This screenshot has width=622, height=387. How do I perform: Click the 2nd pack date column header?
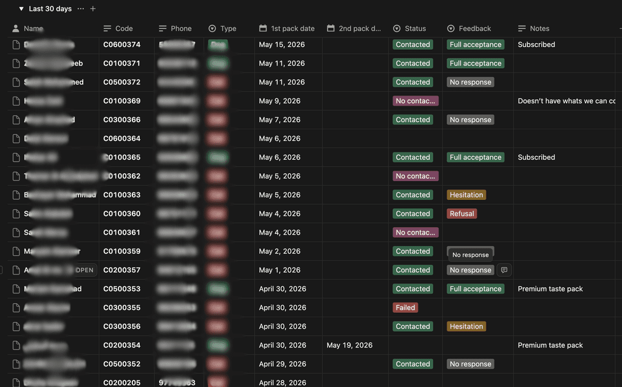point(354,29)
